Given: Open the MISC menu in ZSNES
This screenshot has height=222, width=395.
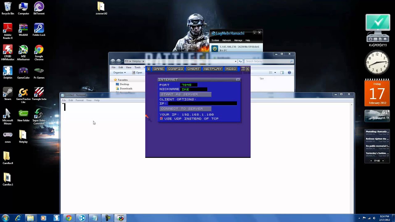Looking at the screenshot, I should point(231,69).
